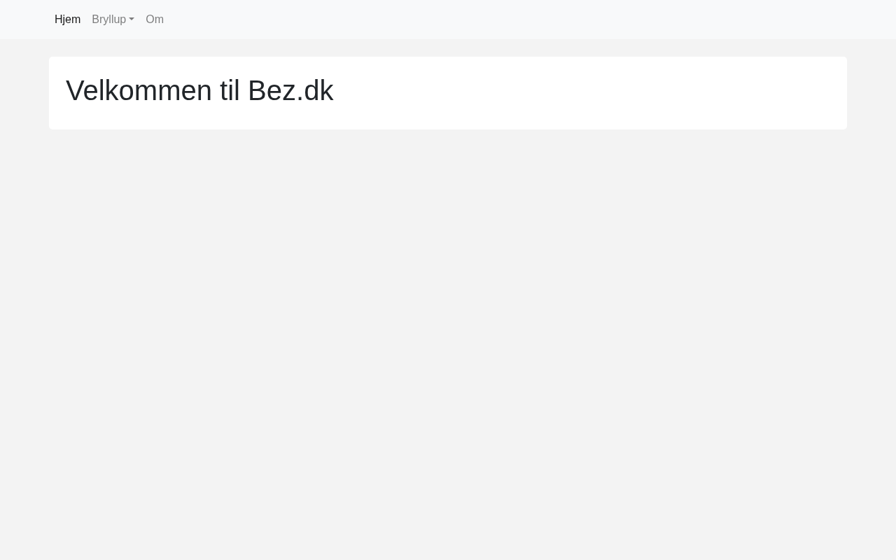Select the active Hjem nav item

[x=67, y=20]
